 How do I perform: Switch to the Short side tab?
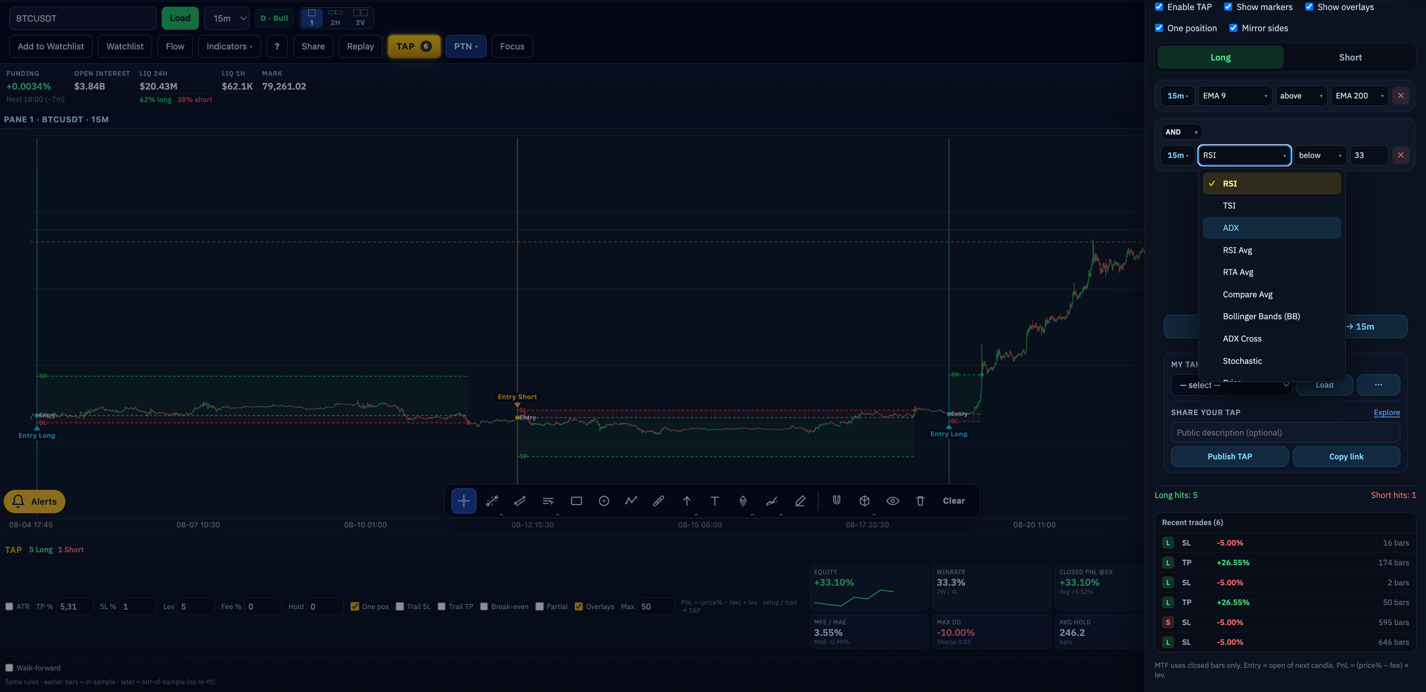point(1349,58)
